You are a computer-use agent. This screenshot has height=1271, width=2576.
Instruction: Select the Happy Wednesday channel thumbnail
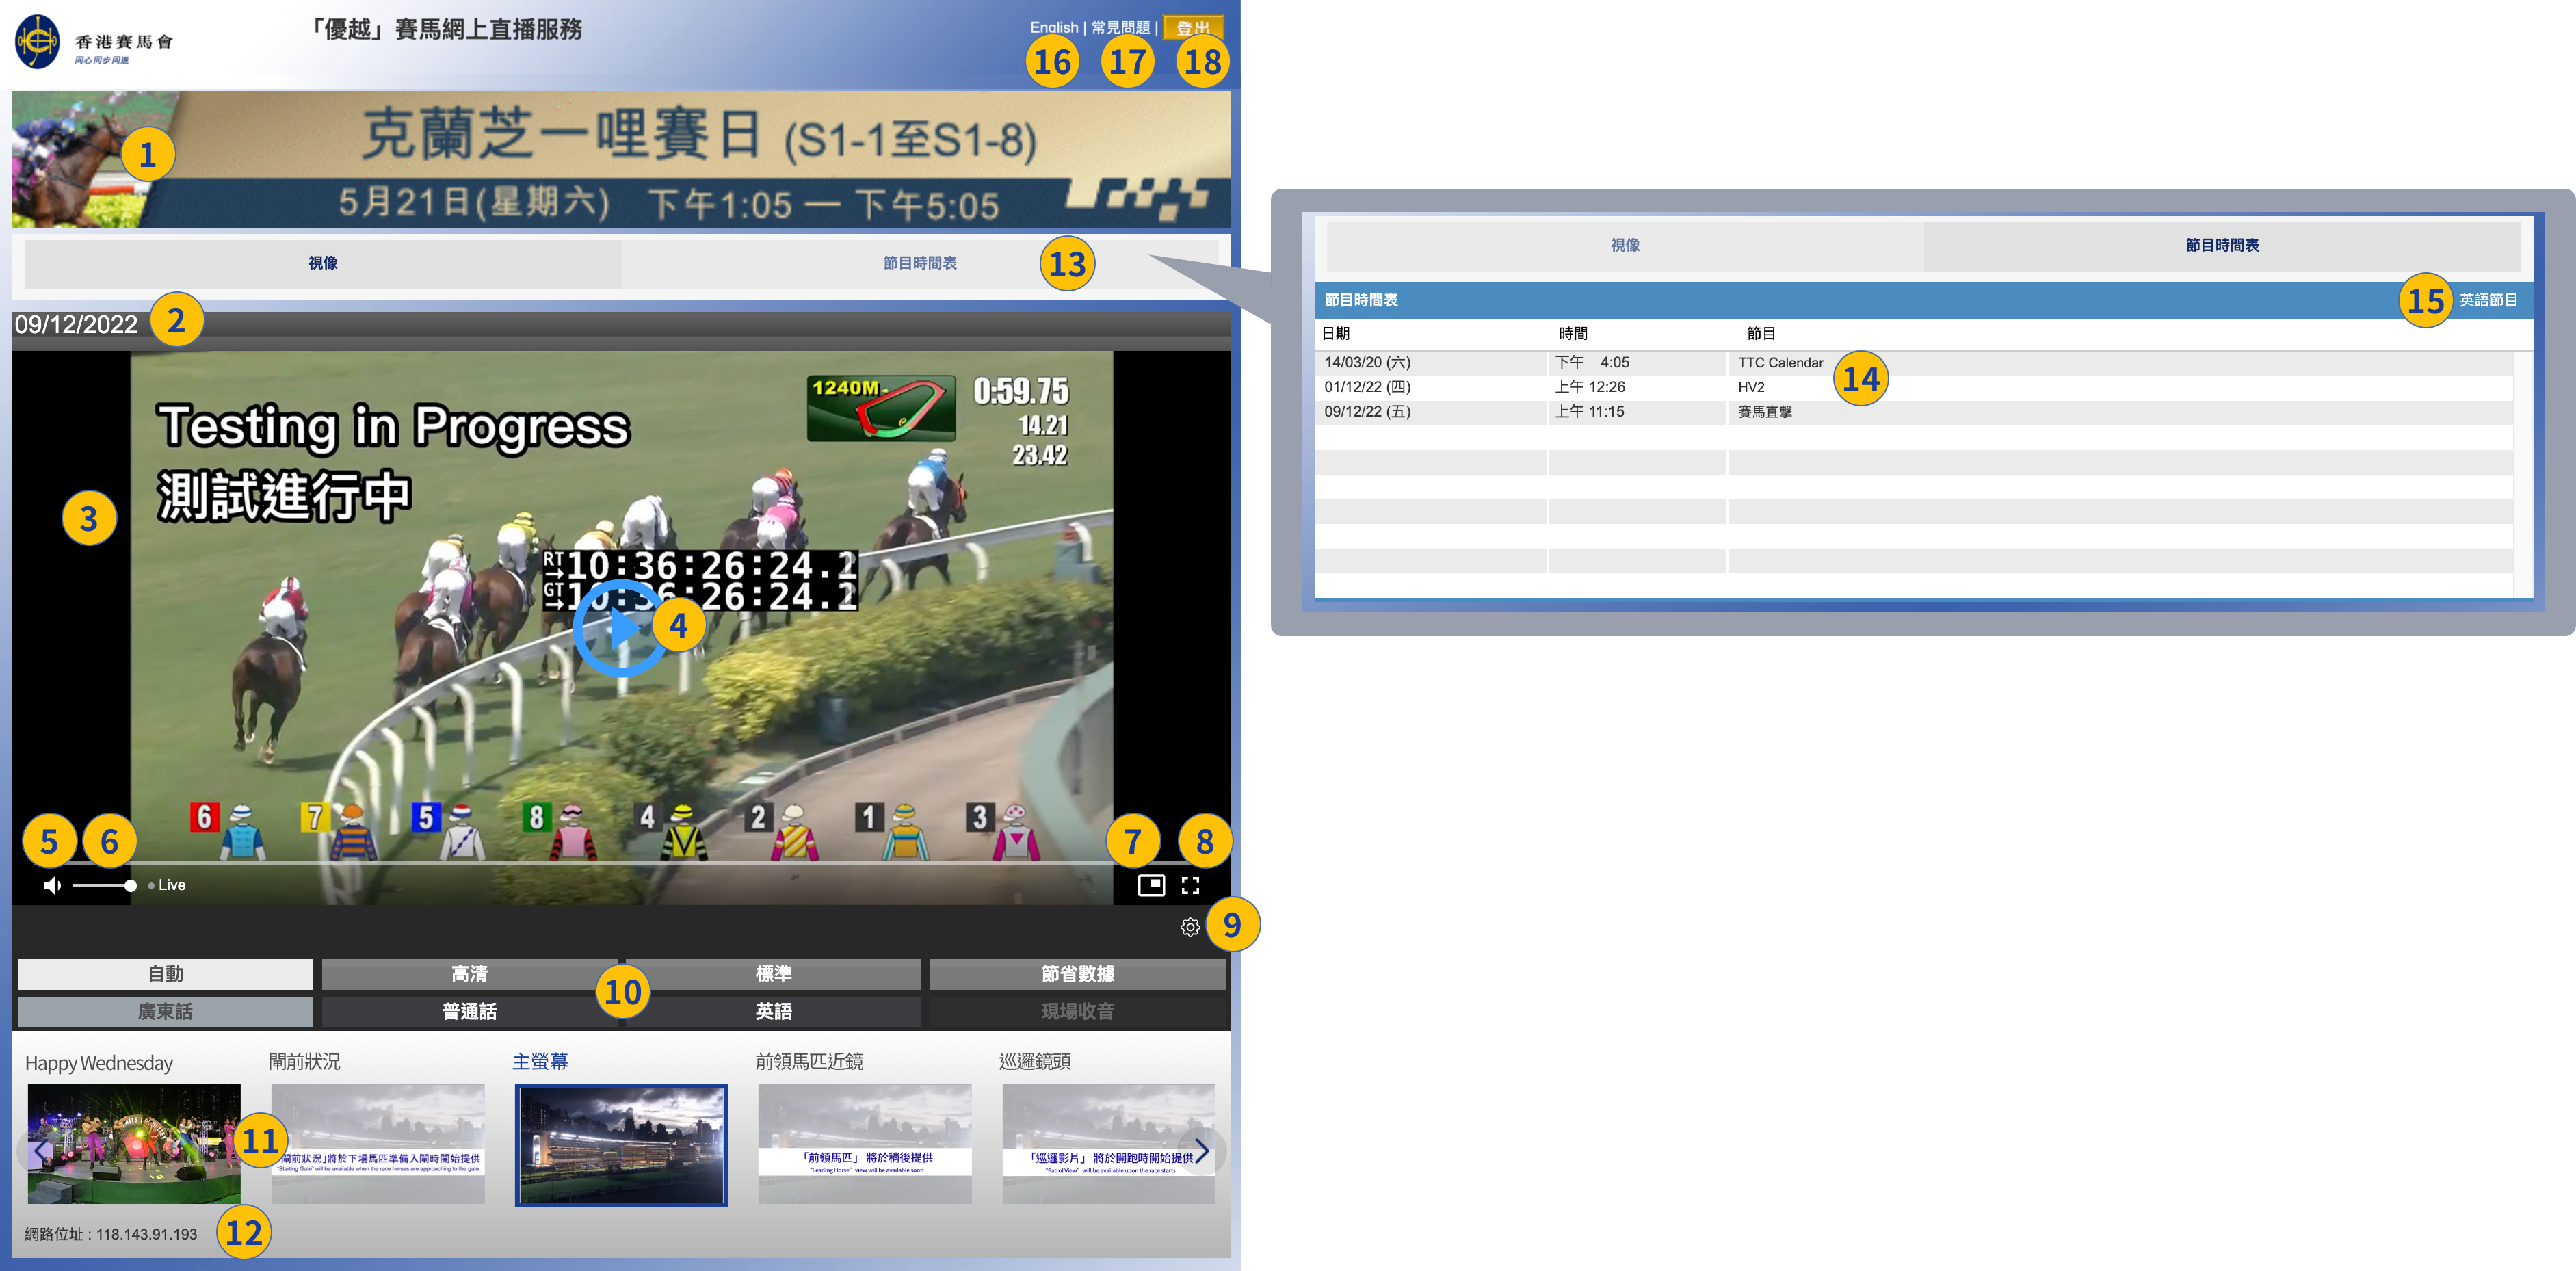pyautogui.click(x=134, y=1143)
